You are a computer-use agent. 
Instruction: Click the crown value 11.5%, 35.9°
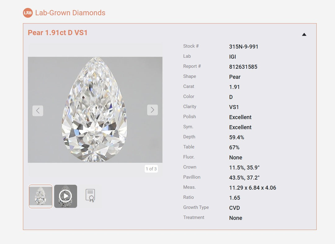[244, 168]
